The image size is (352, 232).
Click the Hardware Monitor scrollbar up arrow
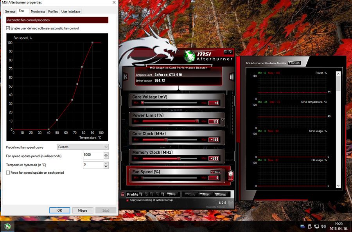coord(338,74)
